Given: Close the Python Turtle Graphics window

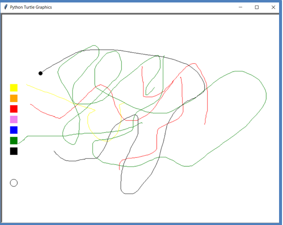Looking at the screenshot, I should (x=273, y=7).
